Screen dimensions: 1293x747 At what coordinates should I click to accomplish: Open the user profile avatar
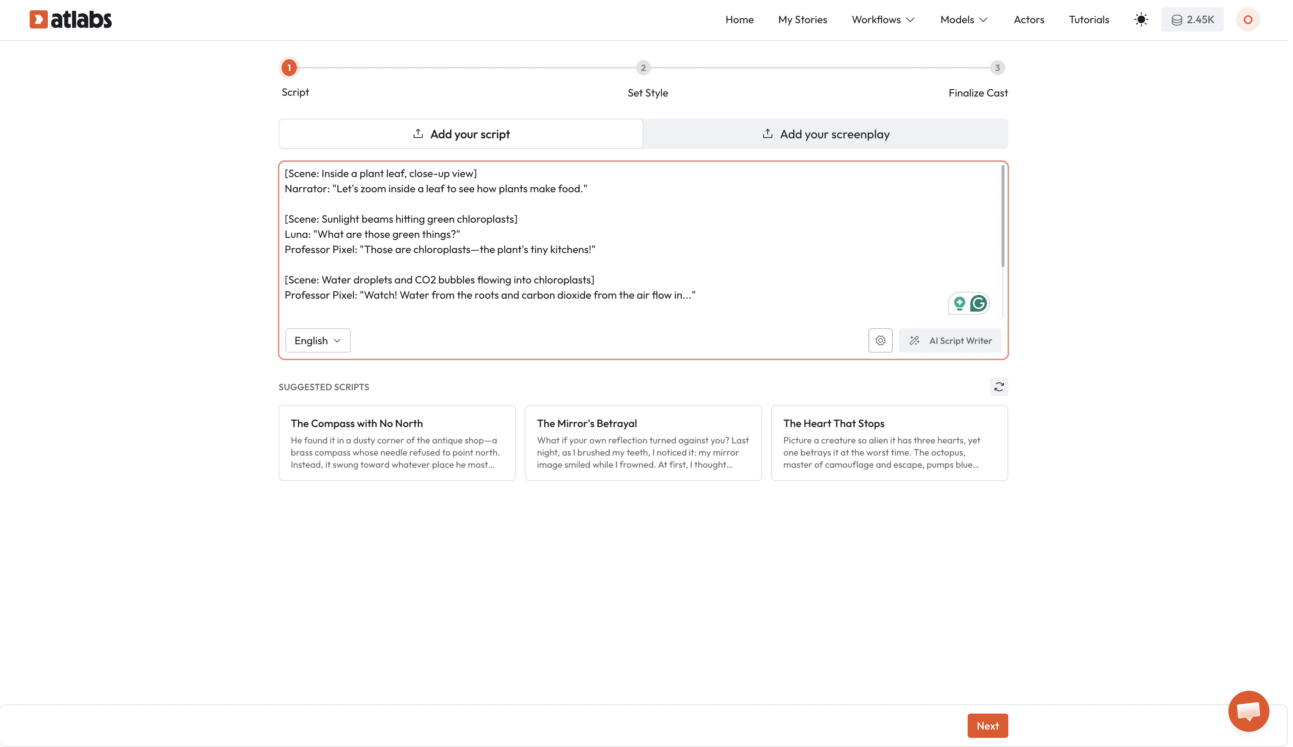point(1247,19)
